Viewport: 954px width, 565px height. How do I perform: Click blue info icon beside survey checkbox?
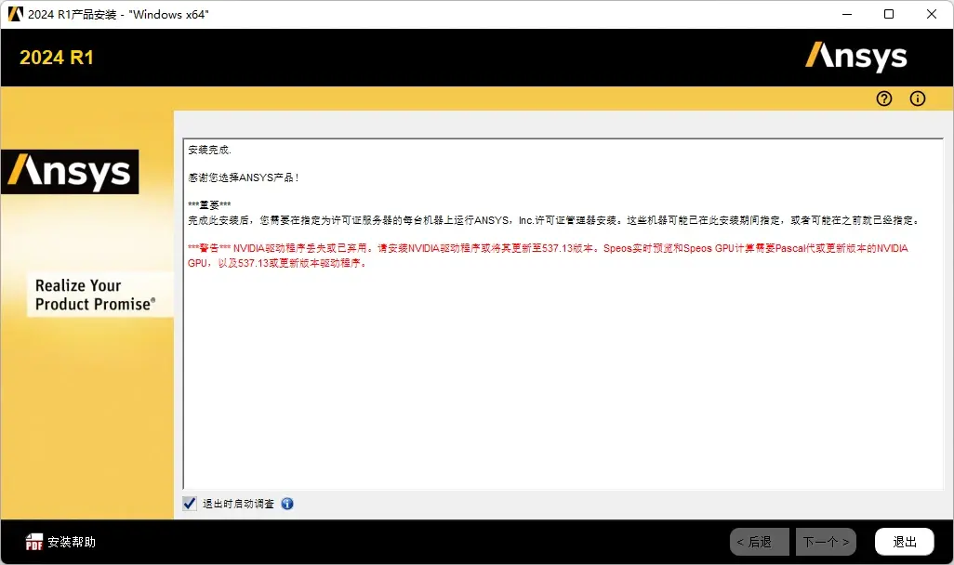(x=287, y=504)
